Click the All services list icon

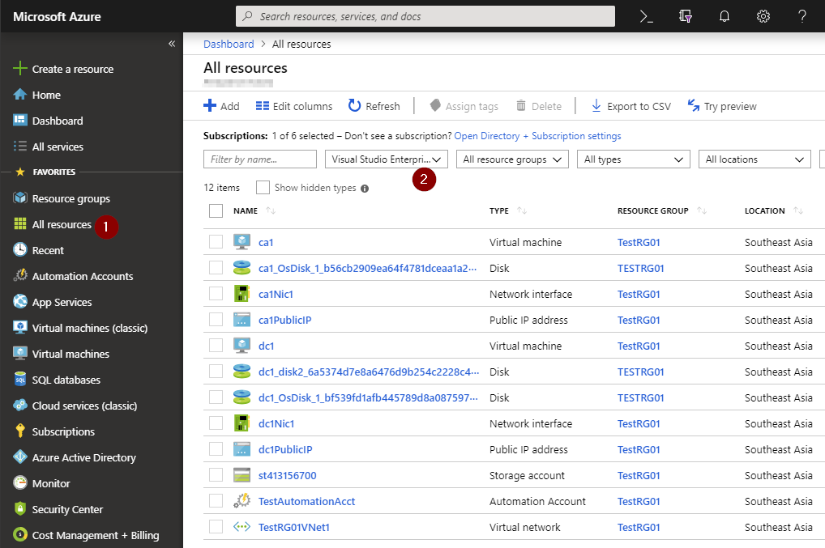click(20, 146)
